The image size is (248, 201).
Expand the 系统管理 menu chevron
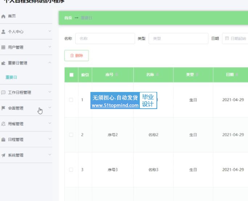(50, 155)
